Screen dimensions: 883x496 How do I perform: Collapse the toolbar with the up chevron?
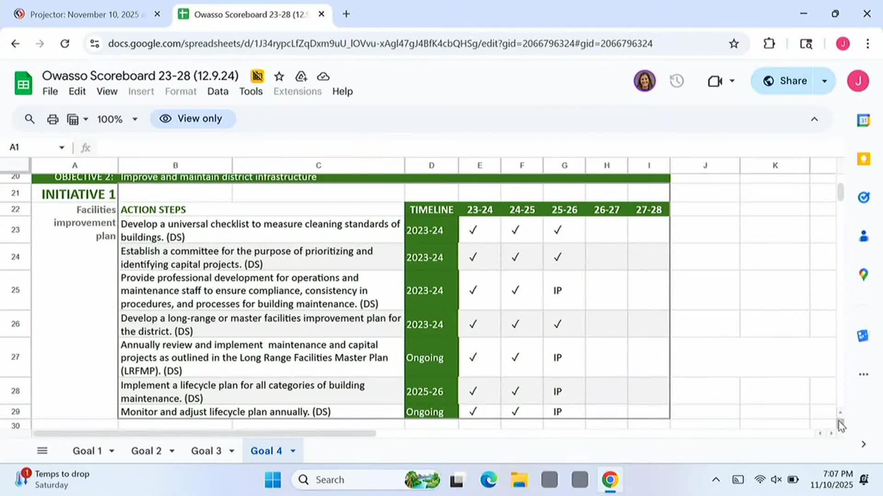coord(814,119)
